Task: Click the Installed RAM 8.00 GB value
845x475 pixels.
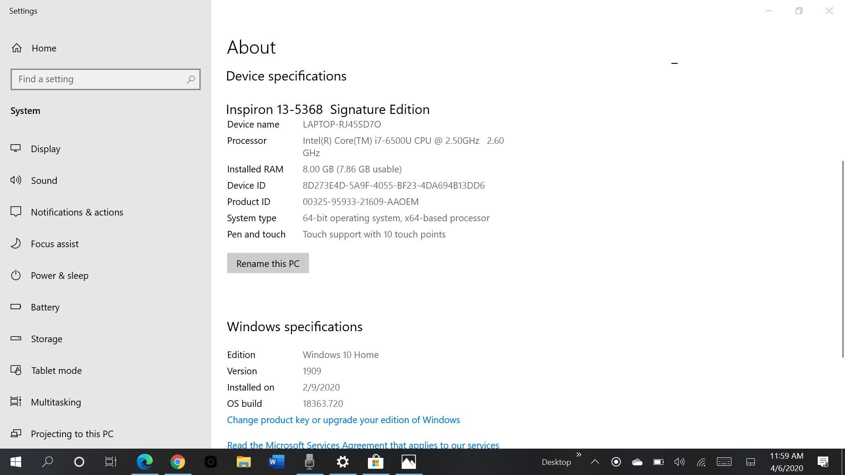Action: pyautogui.click(x=352, y=169)
